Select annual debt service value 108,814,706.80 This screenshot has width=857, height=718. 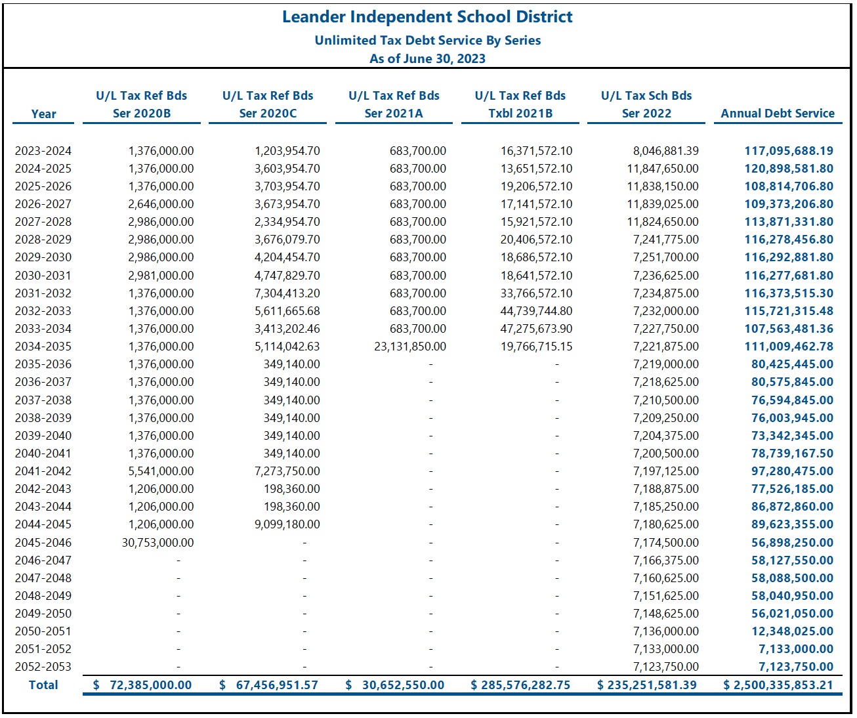click(789, 186)
